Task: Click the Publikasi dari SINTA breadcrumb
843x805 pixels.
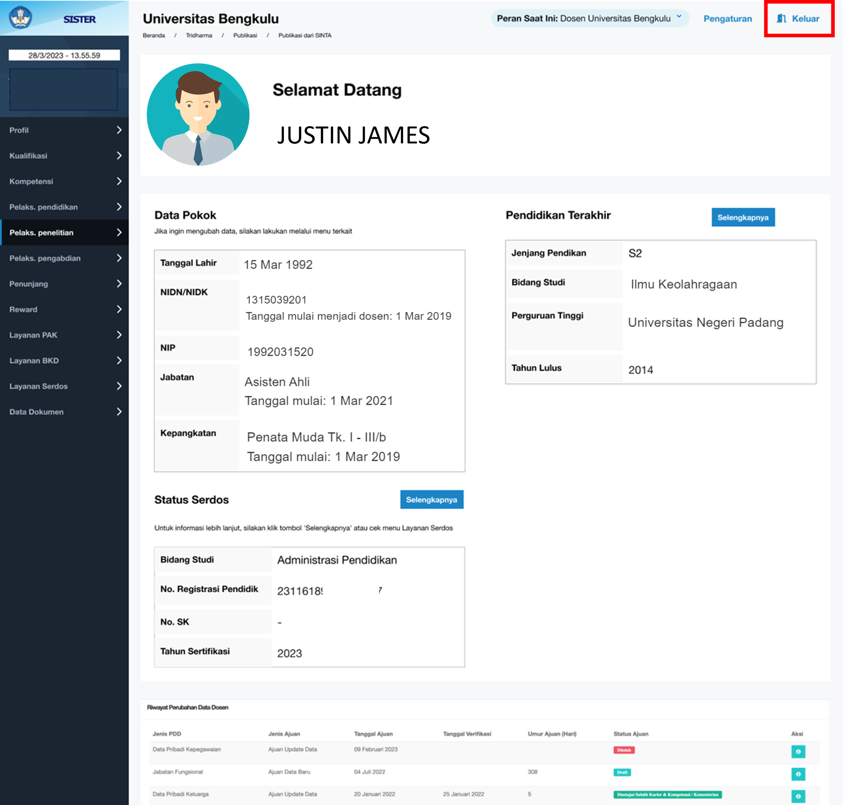Action: pyautogui.click(x=305, y=35)
